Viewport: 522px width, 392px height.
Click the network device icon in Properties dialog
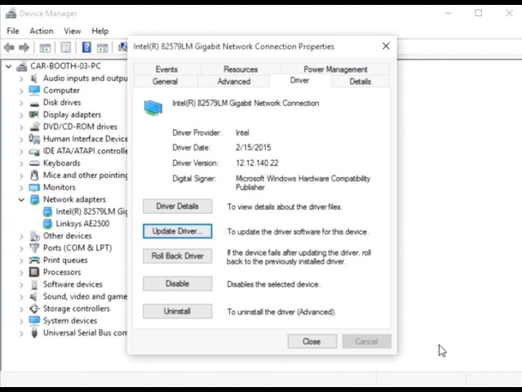[x=153, y=108]
